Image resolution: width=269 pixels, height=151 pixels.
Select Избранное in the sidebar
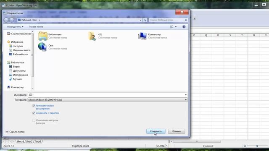(17, 42)
